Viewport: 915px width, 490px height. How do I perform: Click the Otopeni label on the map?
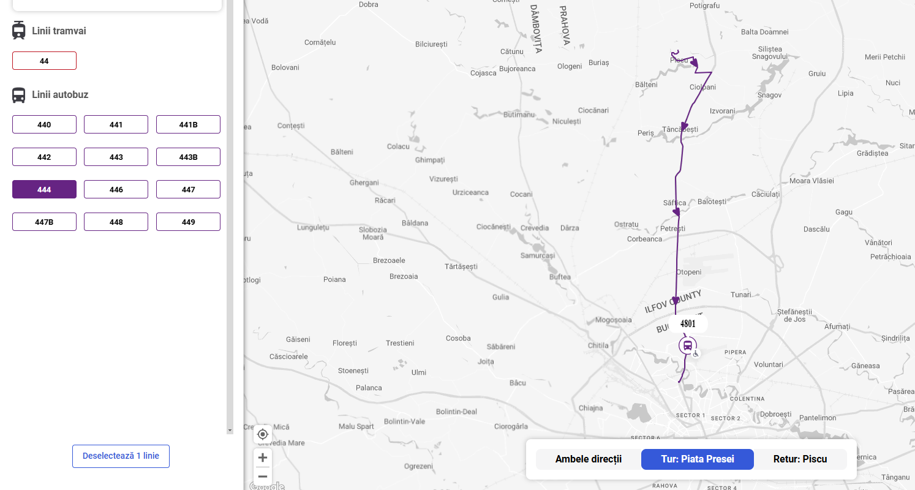(x=688, y=272)
